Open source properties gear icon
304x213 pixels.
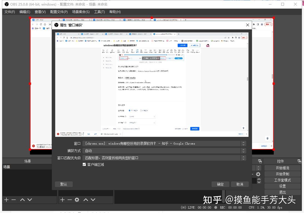77,200
